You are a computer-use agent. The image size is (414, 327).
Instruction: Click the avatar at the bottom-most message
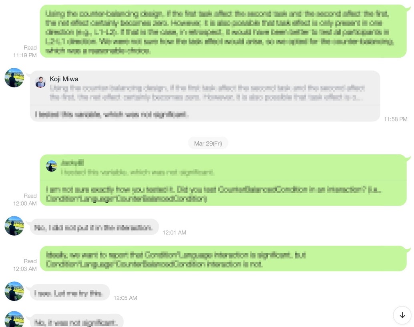tap(14, 319)
